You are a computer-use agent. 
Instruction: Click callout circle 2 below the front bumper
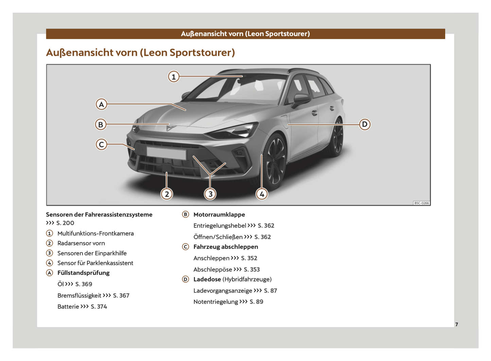(x=166, y=194)
